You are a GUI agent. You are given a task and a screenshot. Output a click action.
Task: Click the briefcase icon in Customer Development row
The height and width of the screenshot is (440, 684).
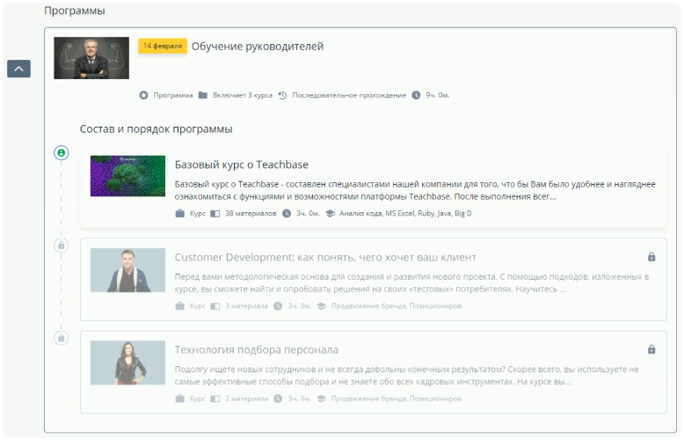tap(179, 306)
